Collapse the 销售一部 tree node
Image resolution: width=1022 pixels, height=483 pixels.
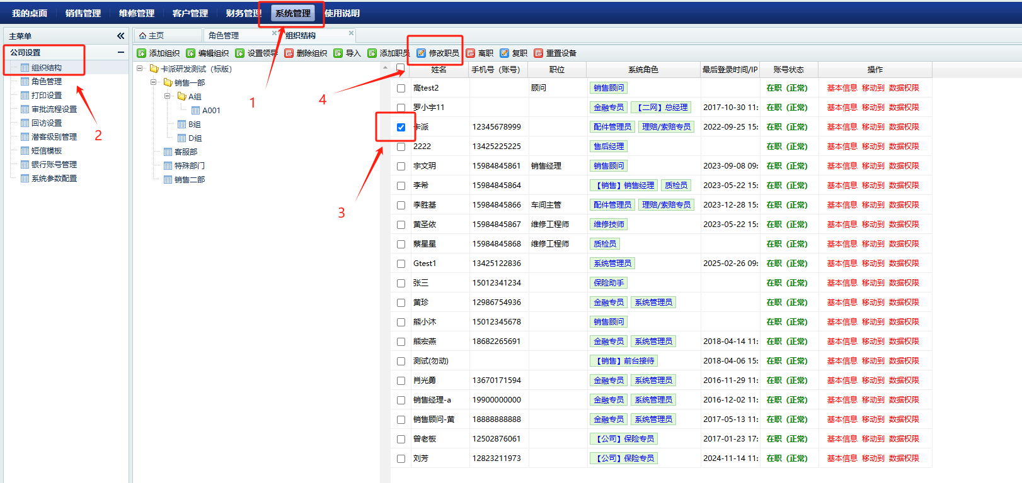(153, 82)
